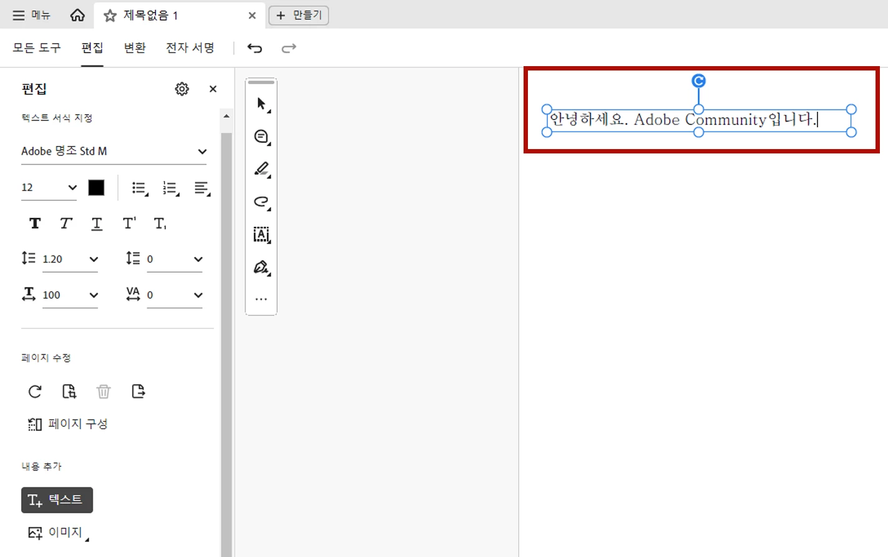This screenshot has width=888, height=557.
Task: Click the text box rotation handle
Action: [x=699, y=80]
